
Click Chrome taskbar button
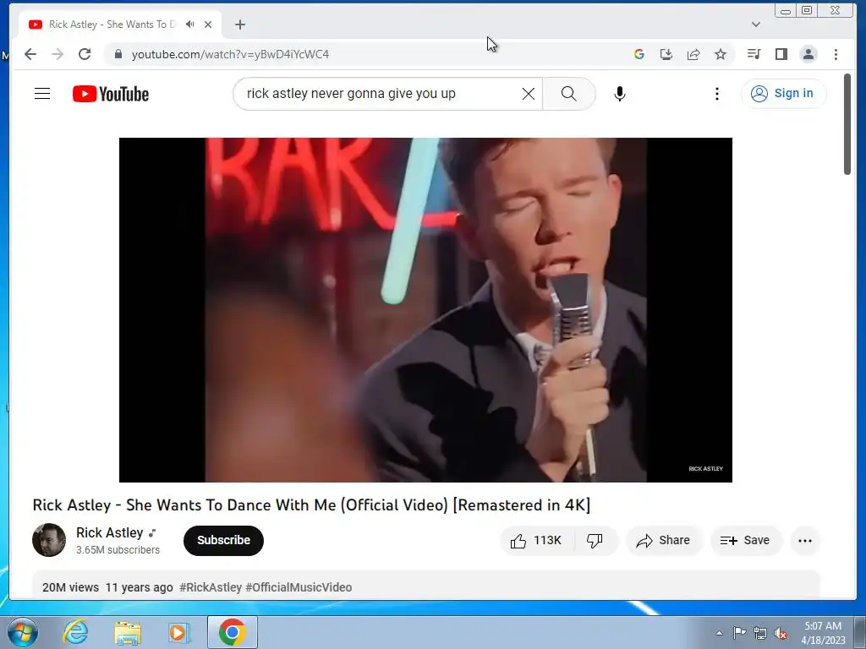tap(233, 632)
